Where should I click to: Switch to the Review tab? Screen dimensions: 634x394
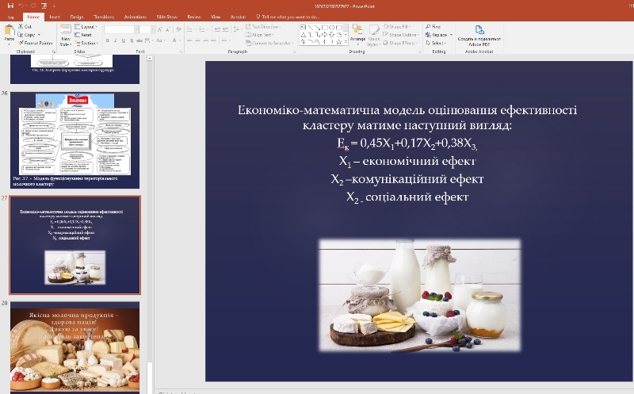click(x=194, y=17)
